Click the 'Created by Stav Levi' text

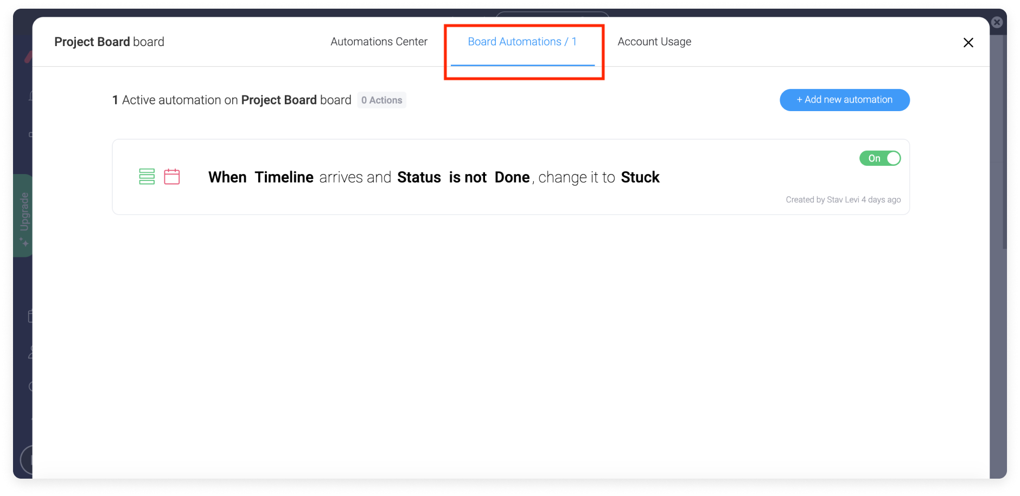[823, 199]
